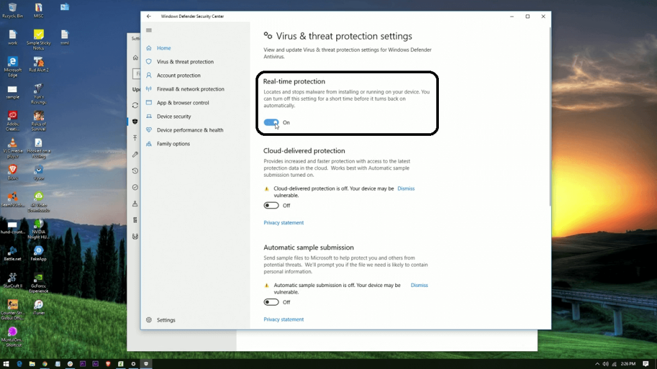Open the Privacy statement link
The image size is (657, 369).
click(284, 222)
